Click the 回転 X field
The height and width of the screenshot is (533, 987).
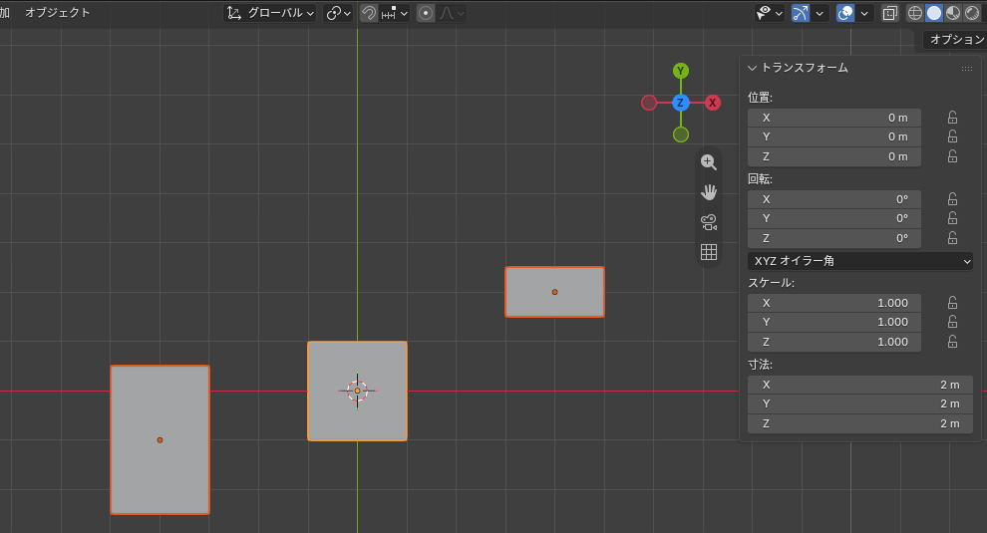(x=834, y=199)
